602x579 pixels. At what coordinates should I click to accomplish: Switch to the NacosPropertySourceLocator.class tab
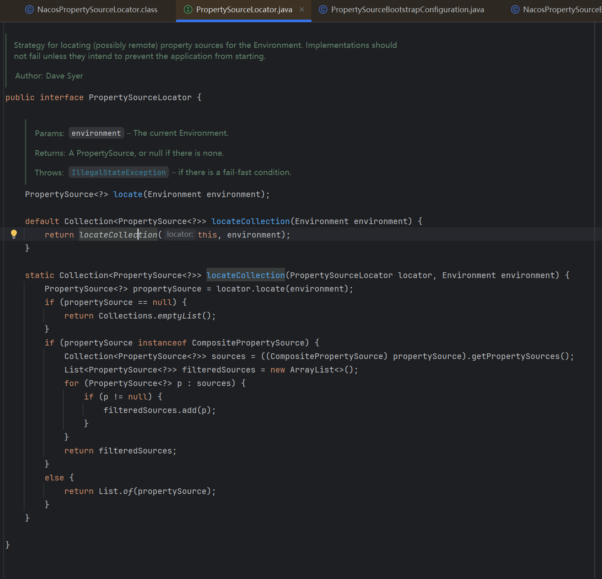pos(97,9)
